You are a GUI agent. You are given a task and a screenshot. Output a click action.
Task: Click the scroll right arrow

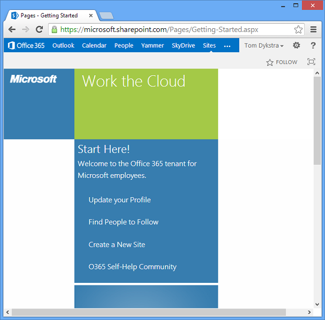(x=309, y=312)
